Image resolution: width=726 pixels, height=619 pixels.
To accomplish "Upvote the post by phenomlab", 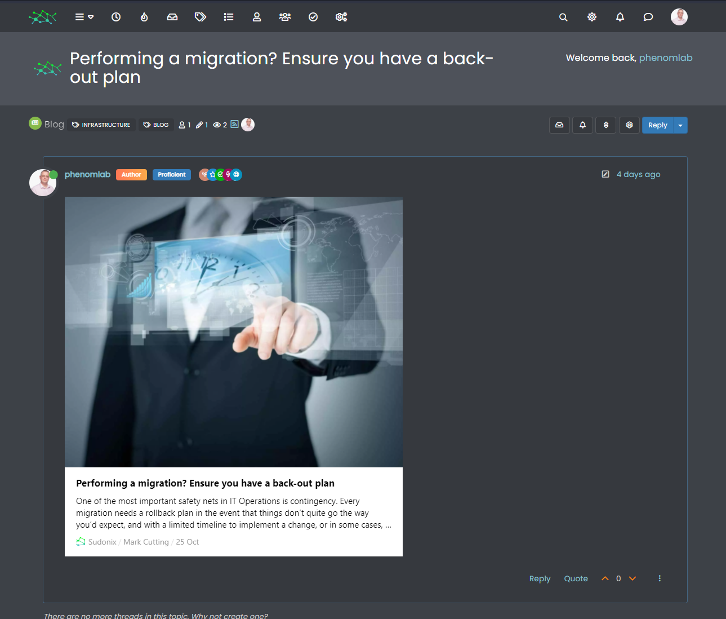I will pyautogui.click(x=605, y=578).
